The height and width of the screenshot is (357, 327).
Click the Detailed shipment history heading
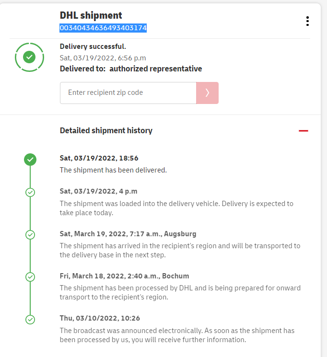click(106, 130)
